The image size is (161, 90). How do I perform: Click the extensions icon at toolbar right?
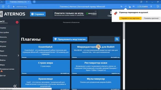[158, 6]
